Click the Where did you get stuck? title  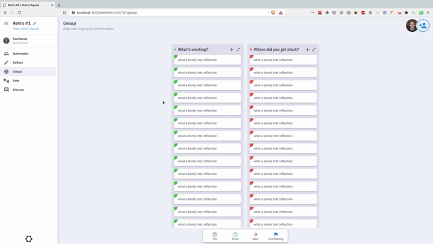pyautogui.click(x=276, y=49)
